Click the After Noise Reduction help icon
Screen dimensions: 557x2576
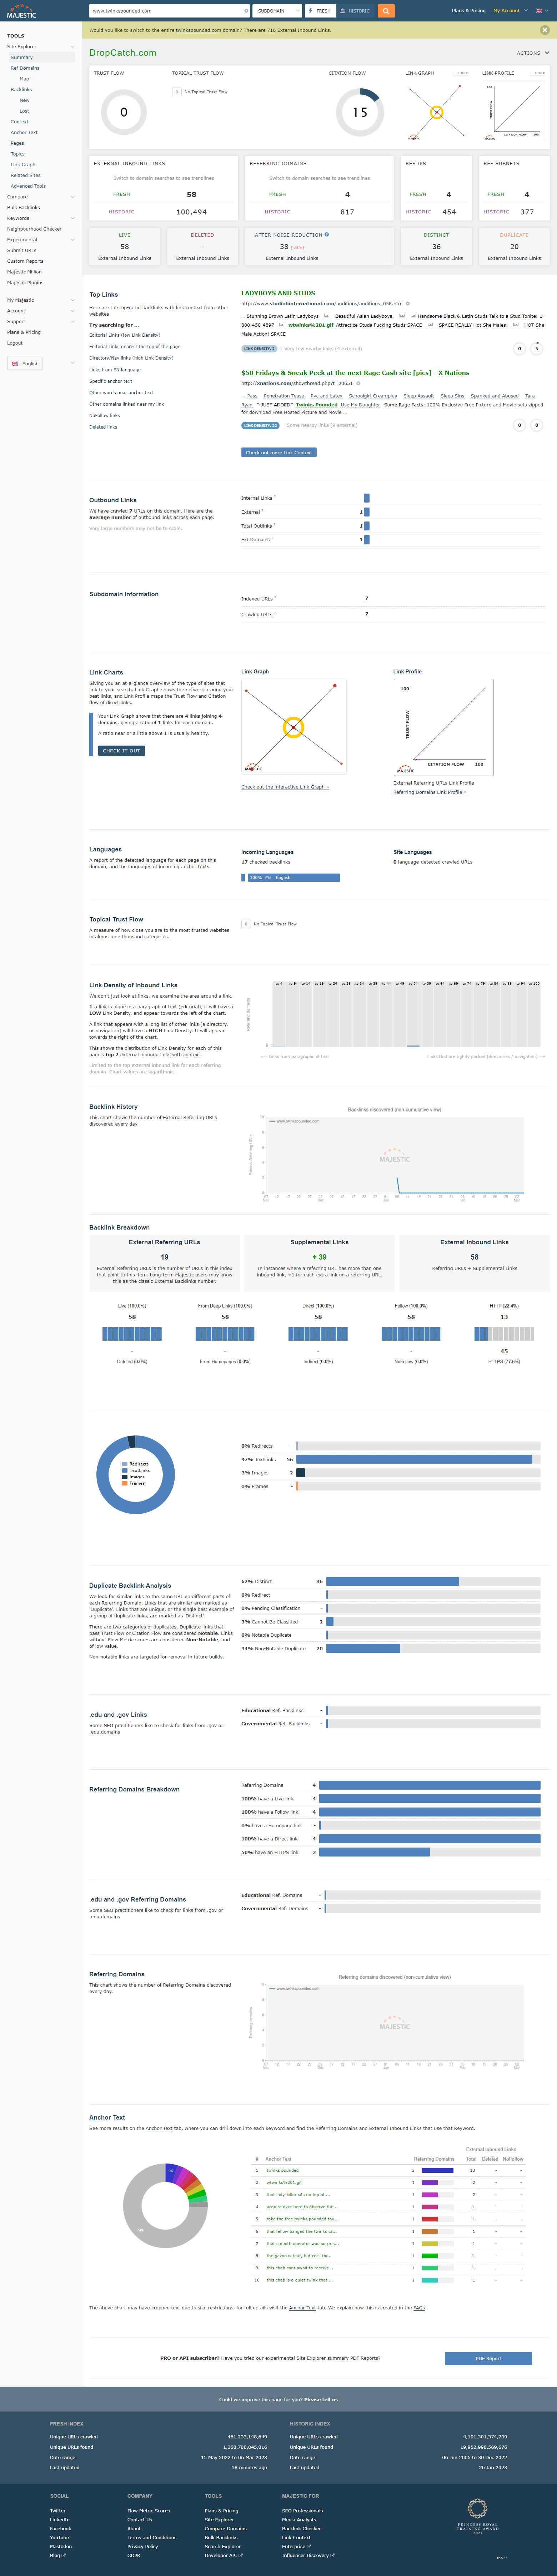click(326, 235)
